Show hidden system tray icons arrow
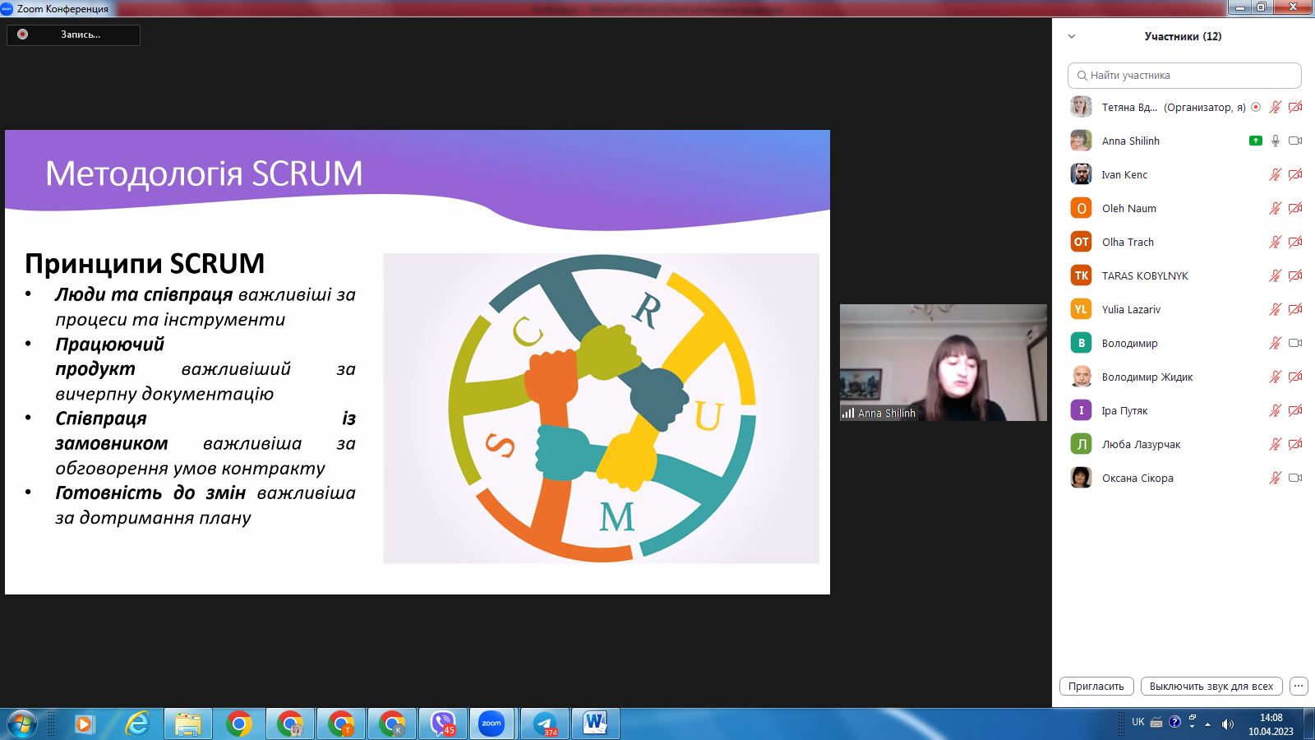 pos(1207,724)
